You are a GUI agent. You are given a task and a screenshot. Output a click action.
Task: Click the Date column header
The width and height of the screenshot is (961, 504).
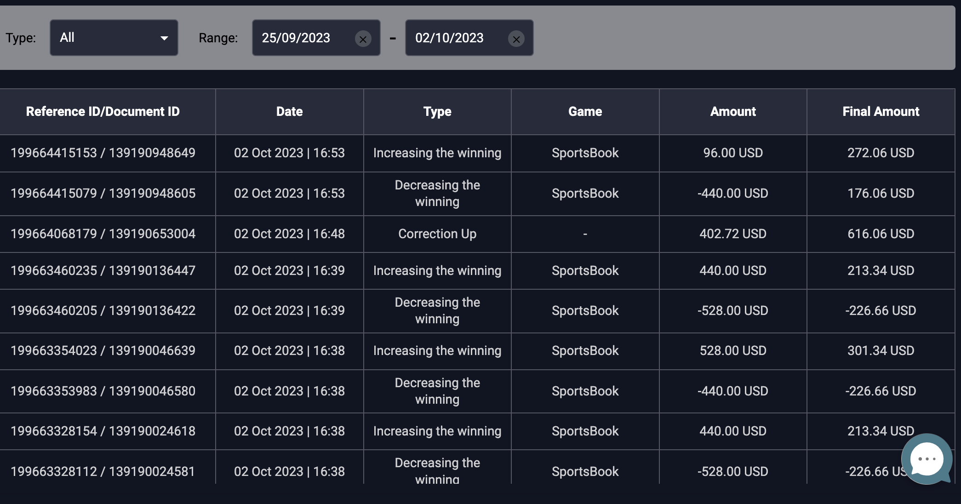(x=289, y=111)
